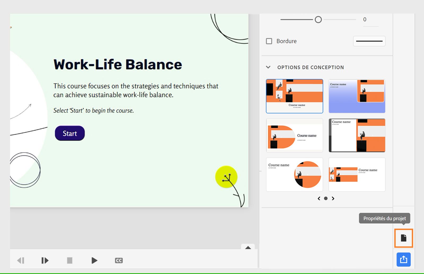Click the step-forward playback button
The height and width of the screenshot is (274, 424).
[x=45, y=260]
